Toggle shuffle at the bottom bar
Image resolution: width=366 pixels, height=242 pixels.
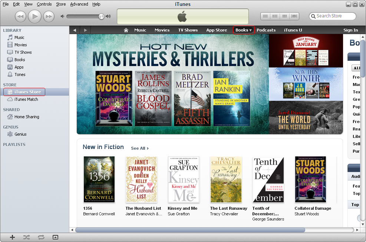pos(27,237)
